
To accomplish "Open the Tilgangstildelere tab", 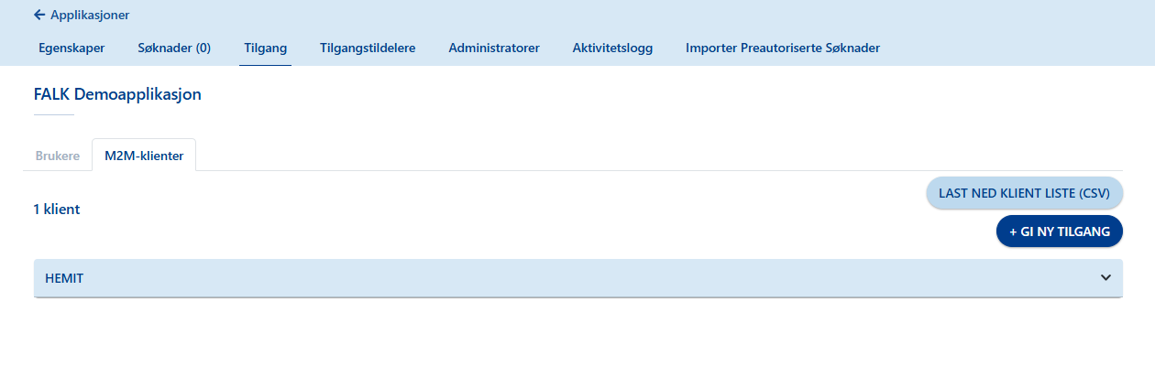I will tap(368, 48).
